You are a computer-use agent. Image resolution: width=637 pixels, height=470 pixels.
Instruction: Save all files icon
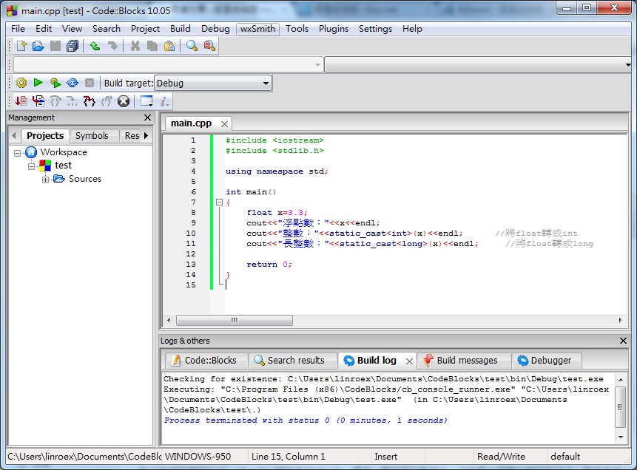(x=73, y=46)
